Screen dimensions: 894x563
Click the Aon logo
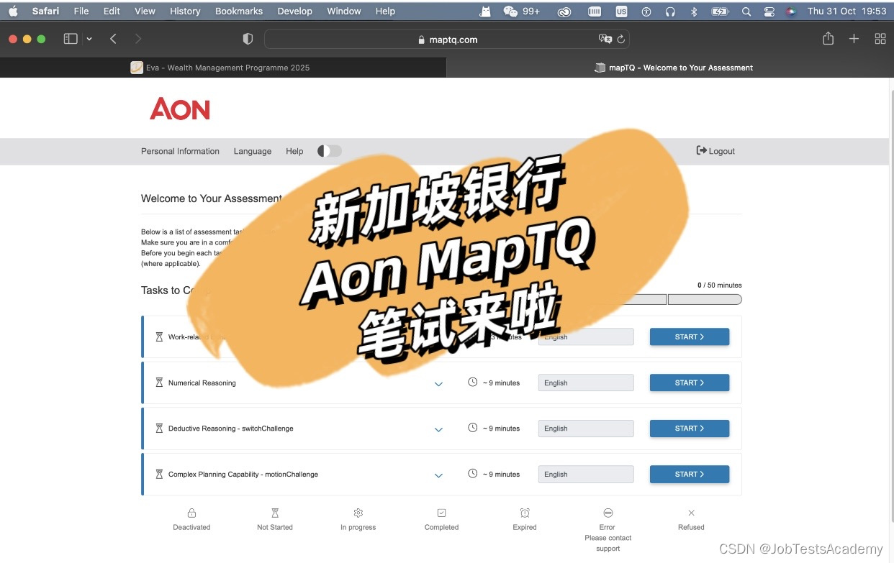(180, 109)
